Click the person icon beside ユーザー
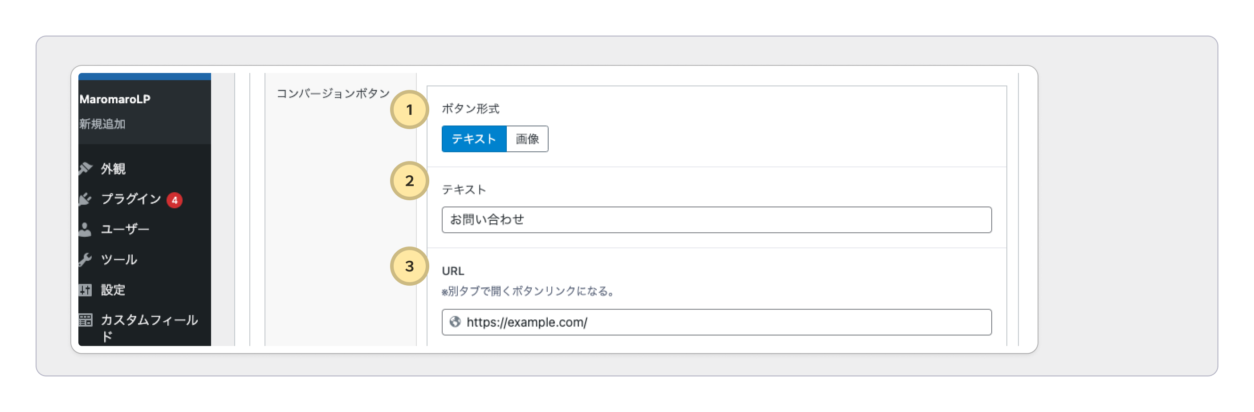1254x412 pixels. (85, 229)
